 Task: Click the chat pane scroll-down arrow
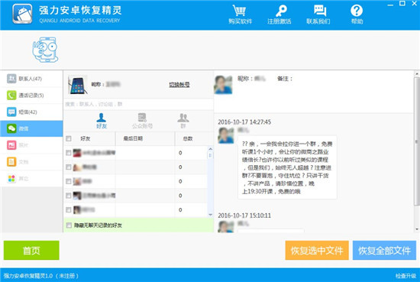417,229
